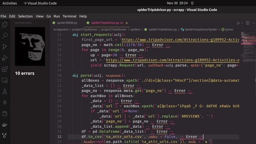Open the tripadvisor URL on line 13
Image resolution: width=256 pixels, height=144 pixels.
point(180,40)
